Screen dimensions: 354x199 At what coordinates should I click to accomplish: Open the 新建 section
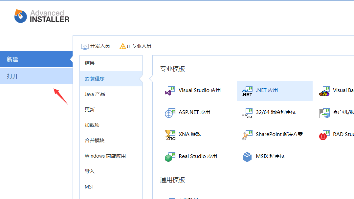(x=36, y=59)
